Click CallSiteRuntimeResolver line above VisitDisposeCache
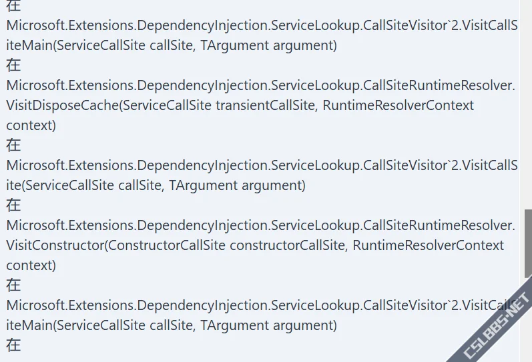 [x=260, y=85]
